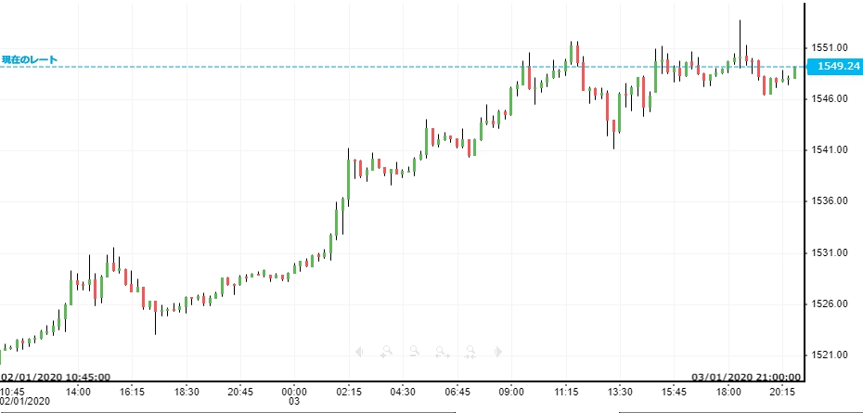Click the 現在のレート label
Image resolution: width=863 pixels, height=413 pixels.
[x=29, y=59]
